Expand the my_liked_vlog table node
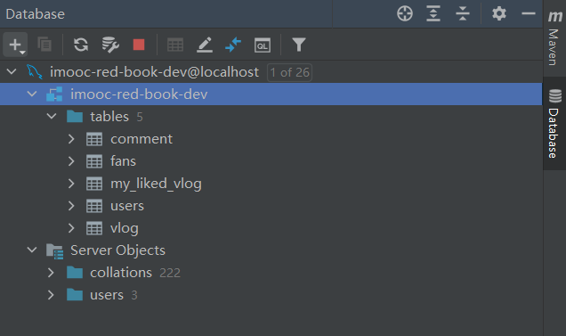This screenshot has width=566, height=336. [71, 184]
